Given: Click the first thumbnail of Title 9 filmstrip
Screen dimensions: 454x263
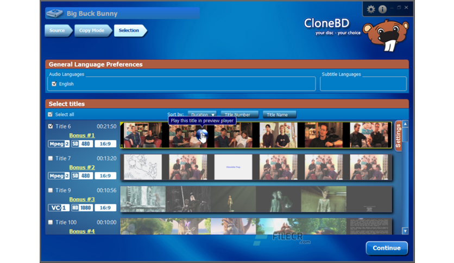Looking at the screenshot, I should coord(143,199).
